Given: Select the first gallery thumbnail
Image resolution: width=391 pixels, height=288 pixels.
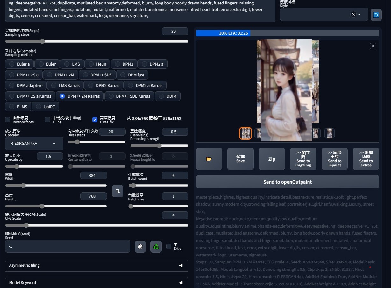Looking at the screenshot, I should click(245, 133).
